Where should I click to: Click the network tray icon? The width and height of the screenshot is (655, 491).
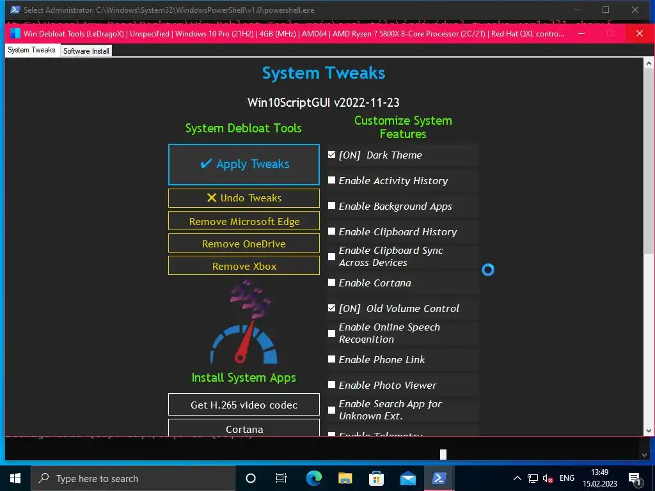click(x=533, y=478)
